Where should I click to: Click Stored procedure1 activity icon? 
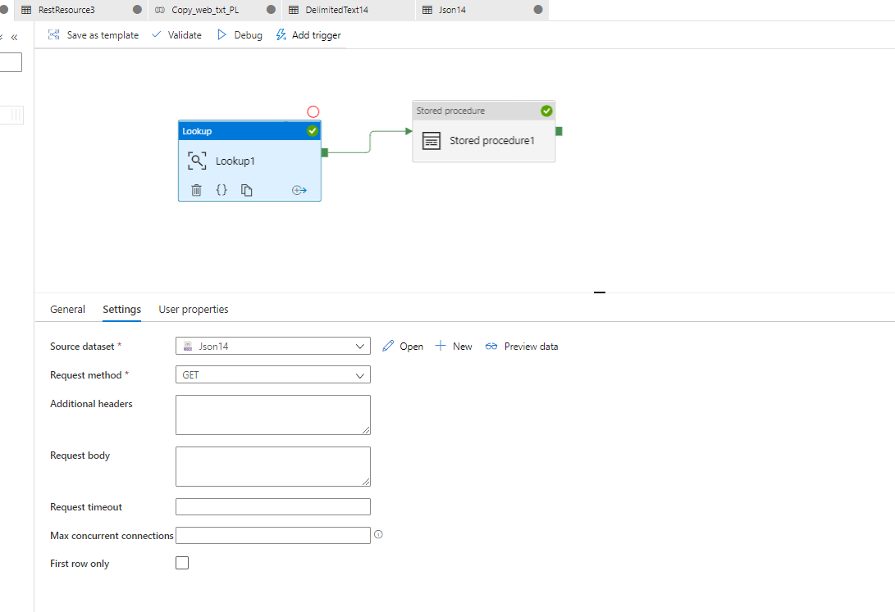[432, 140]
